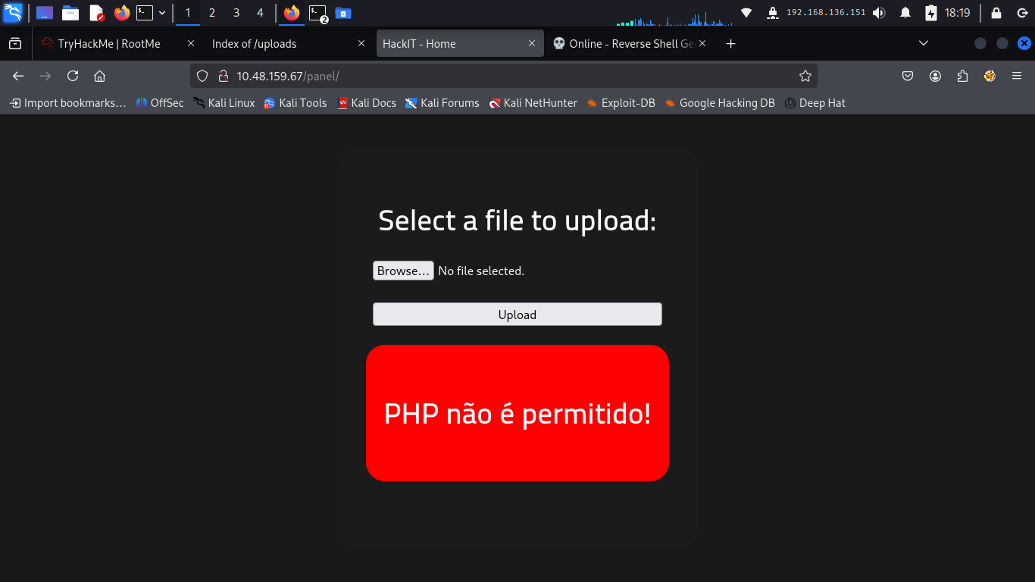Bookmark this page with star icon

click(805, 76)
